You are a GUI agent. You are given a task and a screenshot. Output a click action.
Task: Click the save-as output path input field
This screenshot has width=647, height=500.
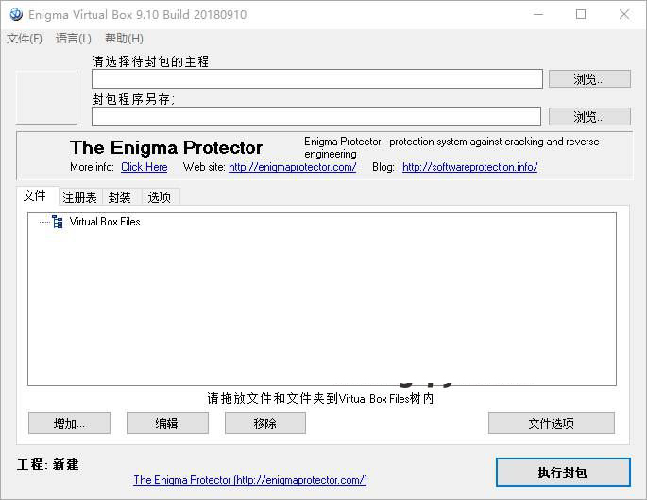tap(316, 117)
